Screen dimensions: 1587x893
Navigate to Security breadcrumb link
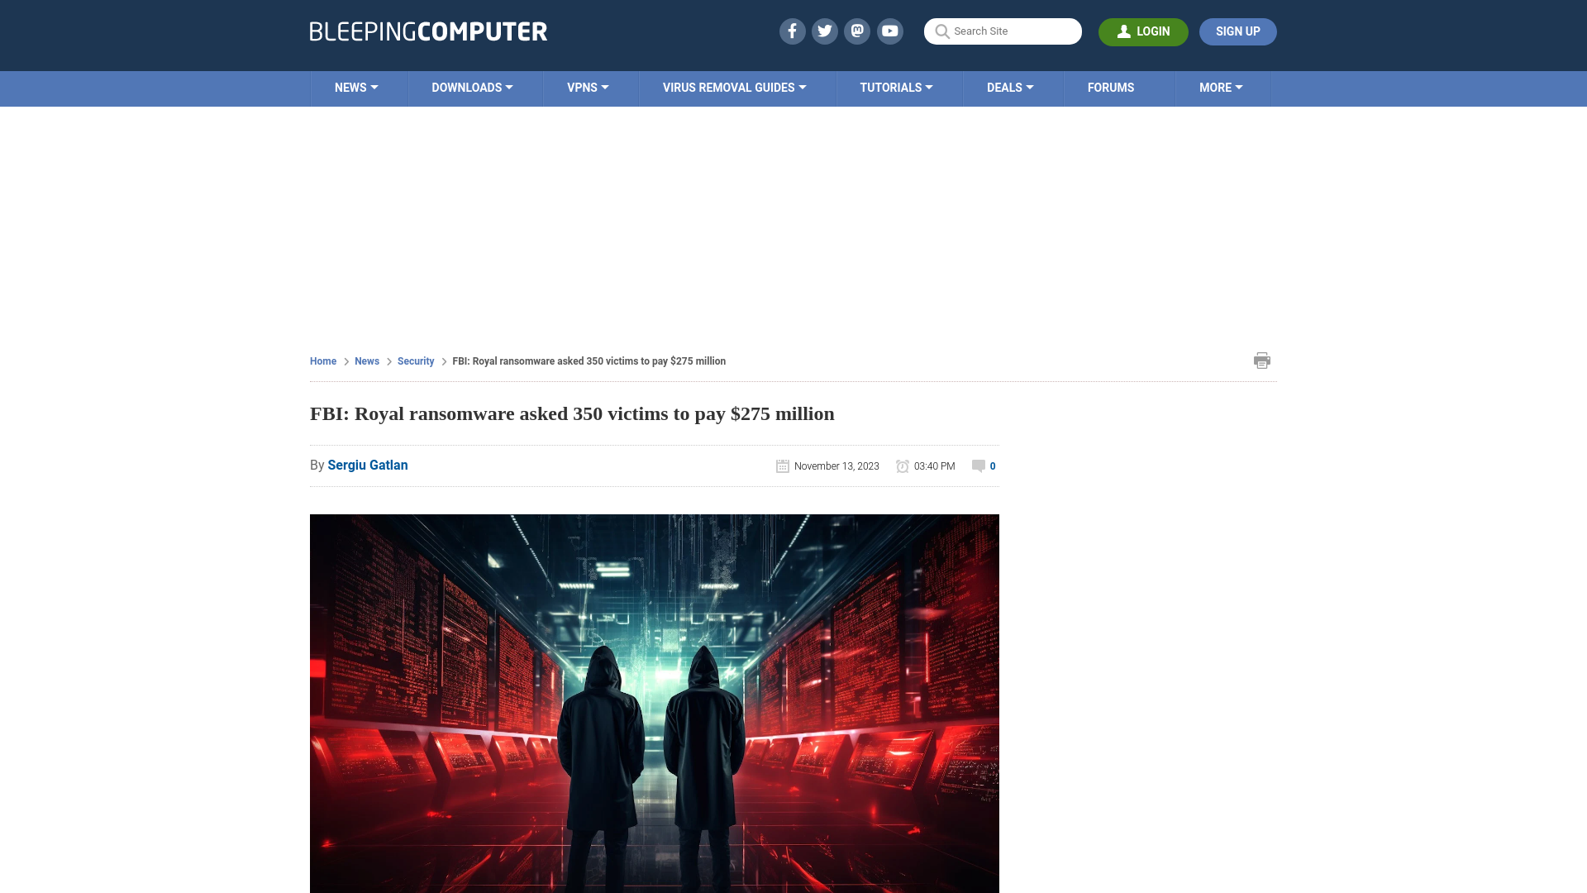tap(415, 361)
